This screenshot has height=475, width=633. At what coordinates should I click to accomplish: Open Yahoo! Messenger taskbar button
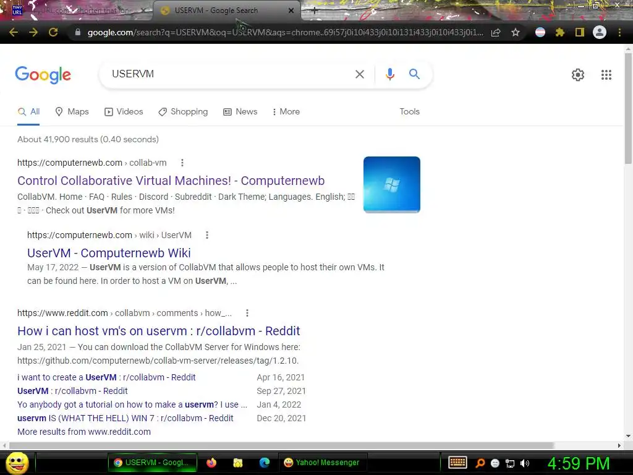click(322, 463)
